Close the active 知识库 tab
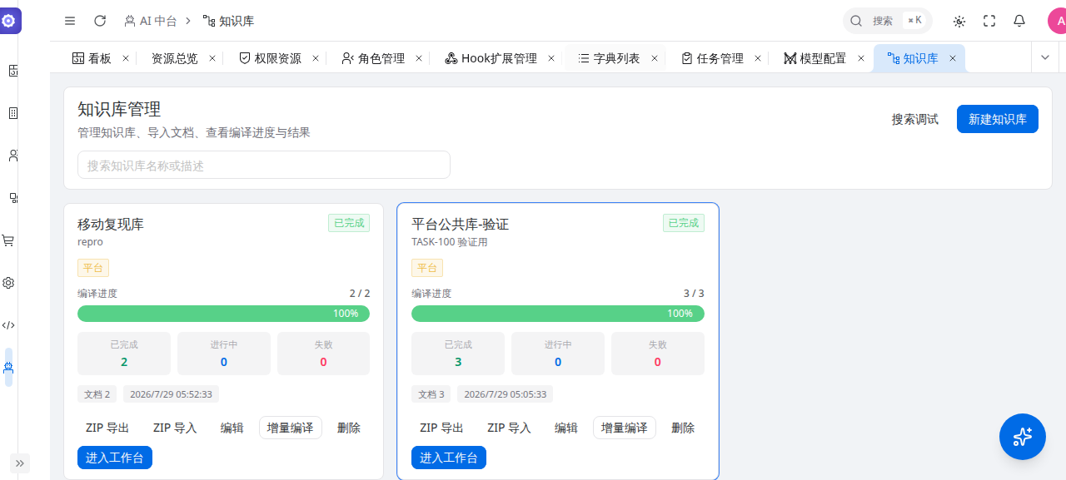This screenshot has width=1066, height=480. point(952,58)
